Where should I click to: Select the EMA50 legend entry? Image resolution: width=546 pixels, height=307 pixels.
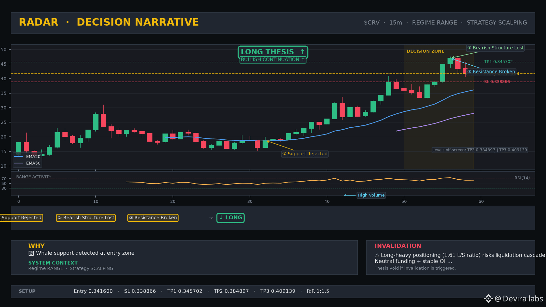click(28, 163)
